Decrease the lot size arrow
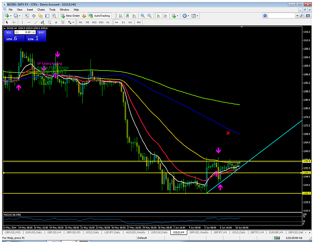The image size is (314, 242). point(17,32)
